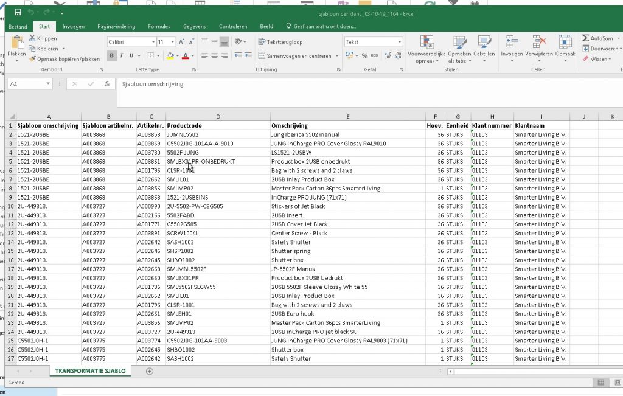The height and width of the screenshot is (396, 623).
Task: Open the Bestand menu
Action: 18,27
